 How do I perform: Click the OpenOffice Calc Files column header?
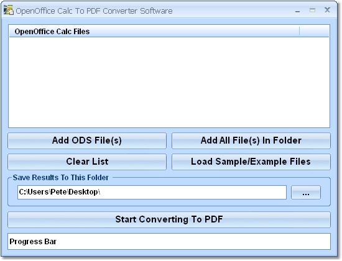point(154,32)
